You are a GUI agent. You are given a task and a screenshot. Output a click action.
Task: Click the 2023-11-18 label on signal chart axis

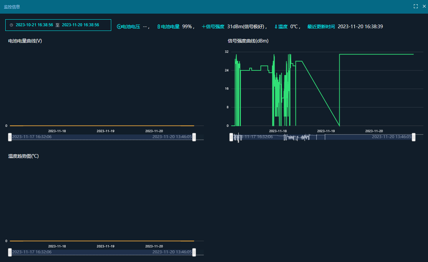click(278, 131)
